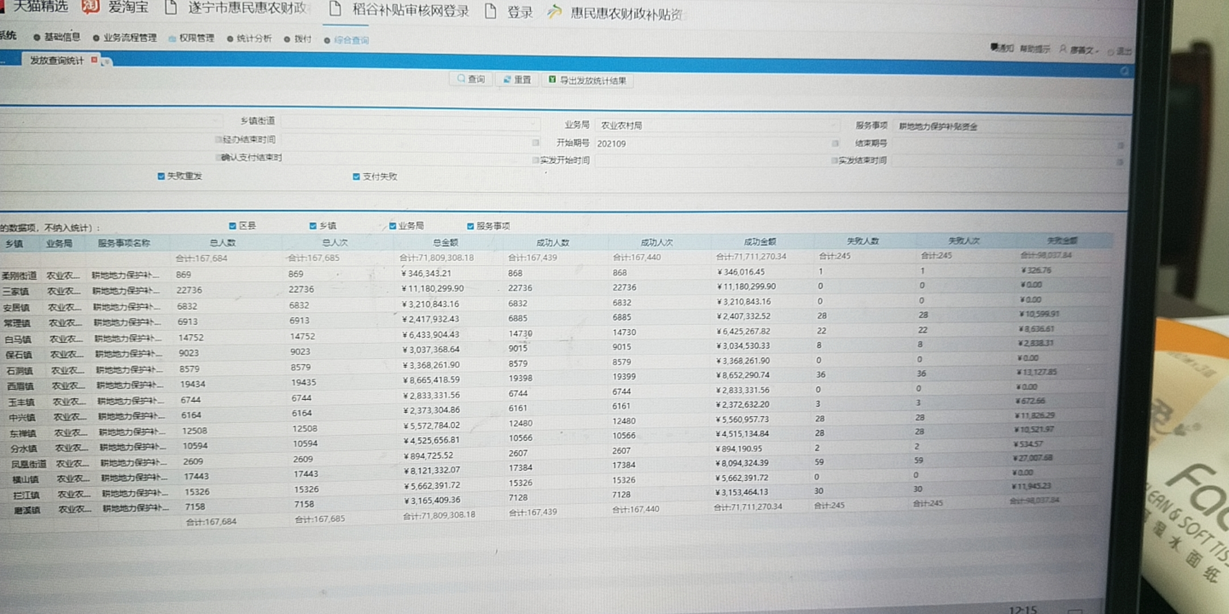Close the 发放查询统计 tab with red icon
This screenshot has width=1229, height=614.
coord(94,60)
